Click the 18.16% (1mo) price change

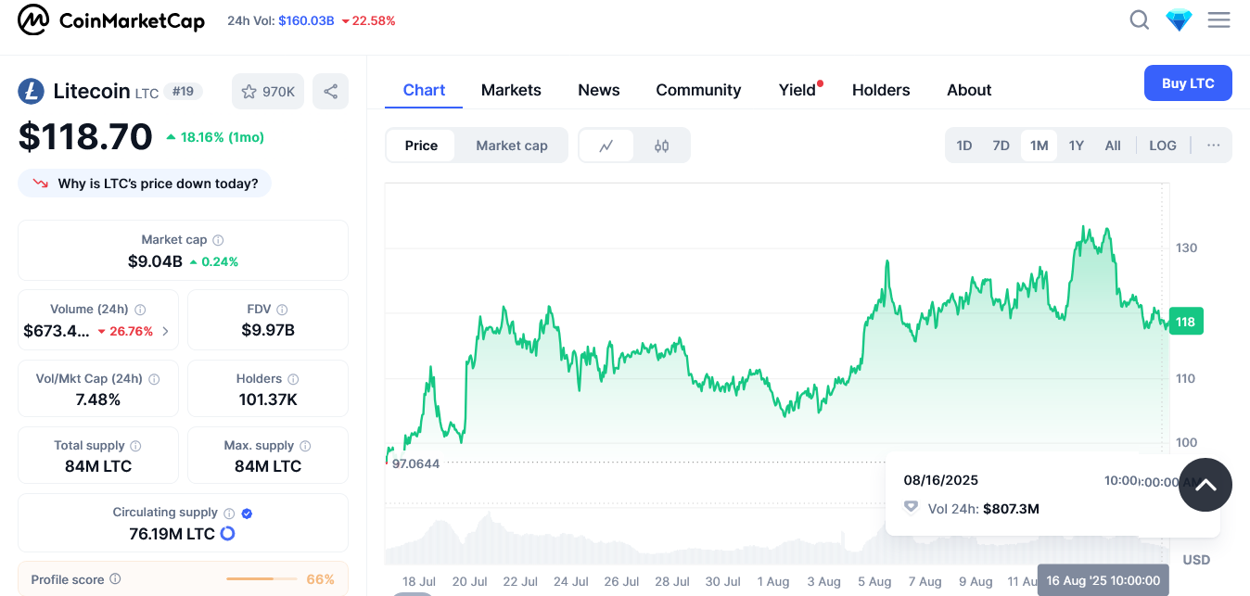coord(215,137)
